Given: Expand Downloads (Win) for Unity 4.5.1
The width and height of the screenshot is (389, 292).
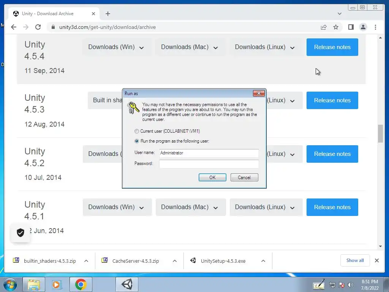Looking at the screenshot, I should (x=116, y=207).
